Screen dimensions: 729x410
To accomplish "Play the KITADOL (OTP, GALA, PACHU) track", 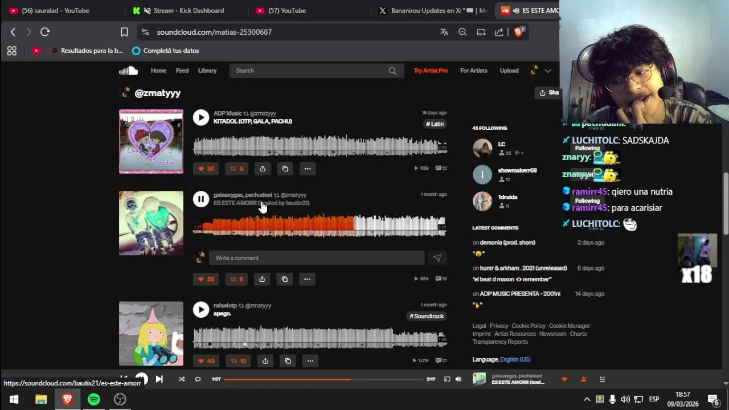I will point(200,117).
